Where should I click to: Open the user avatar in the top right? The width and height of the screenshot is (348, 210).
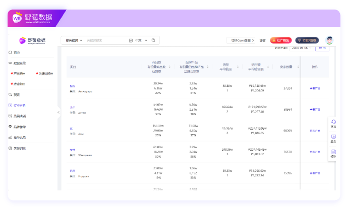click(x=329, y=40)
